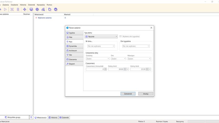Switch to the Archiwum section
219x123 pixels.
coord(74,51)
